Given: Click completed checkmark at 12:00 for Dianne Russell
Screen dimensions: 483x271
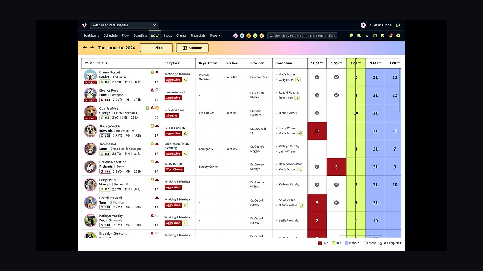Looking at the screenshot, I should pyautogui.click(x=317, y=77).
